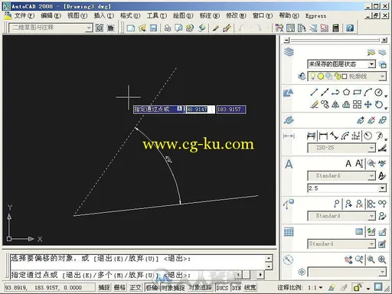Click the Match Properties brush icon

227,28
